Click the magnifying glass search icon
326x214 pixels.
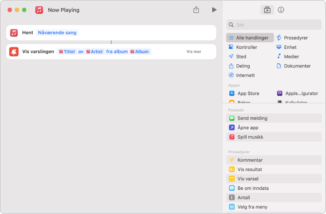point(231,25)
